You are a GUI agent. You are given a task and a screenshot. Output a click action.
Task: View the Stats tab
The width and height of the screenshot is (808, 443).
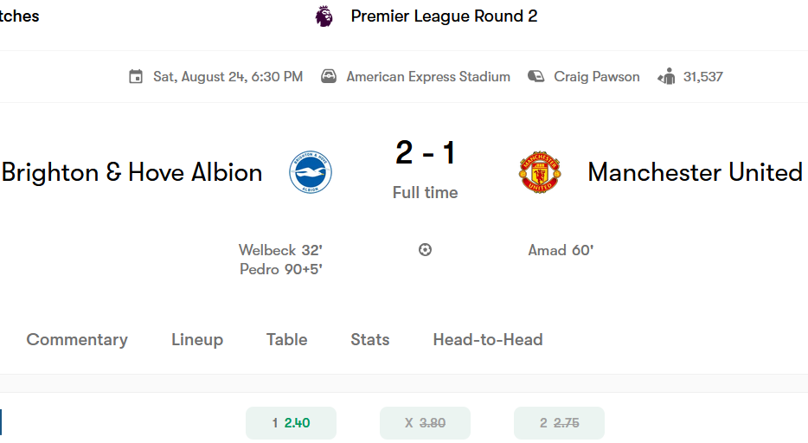(370, 339)
